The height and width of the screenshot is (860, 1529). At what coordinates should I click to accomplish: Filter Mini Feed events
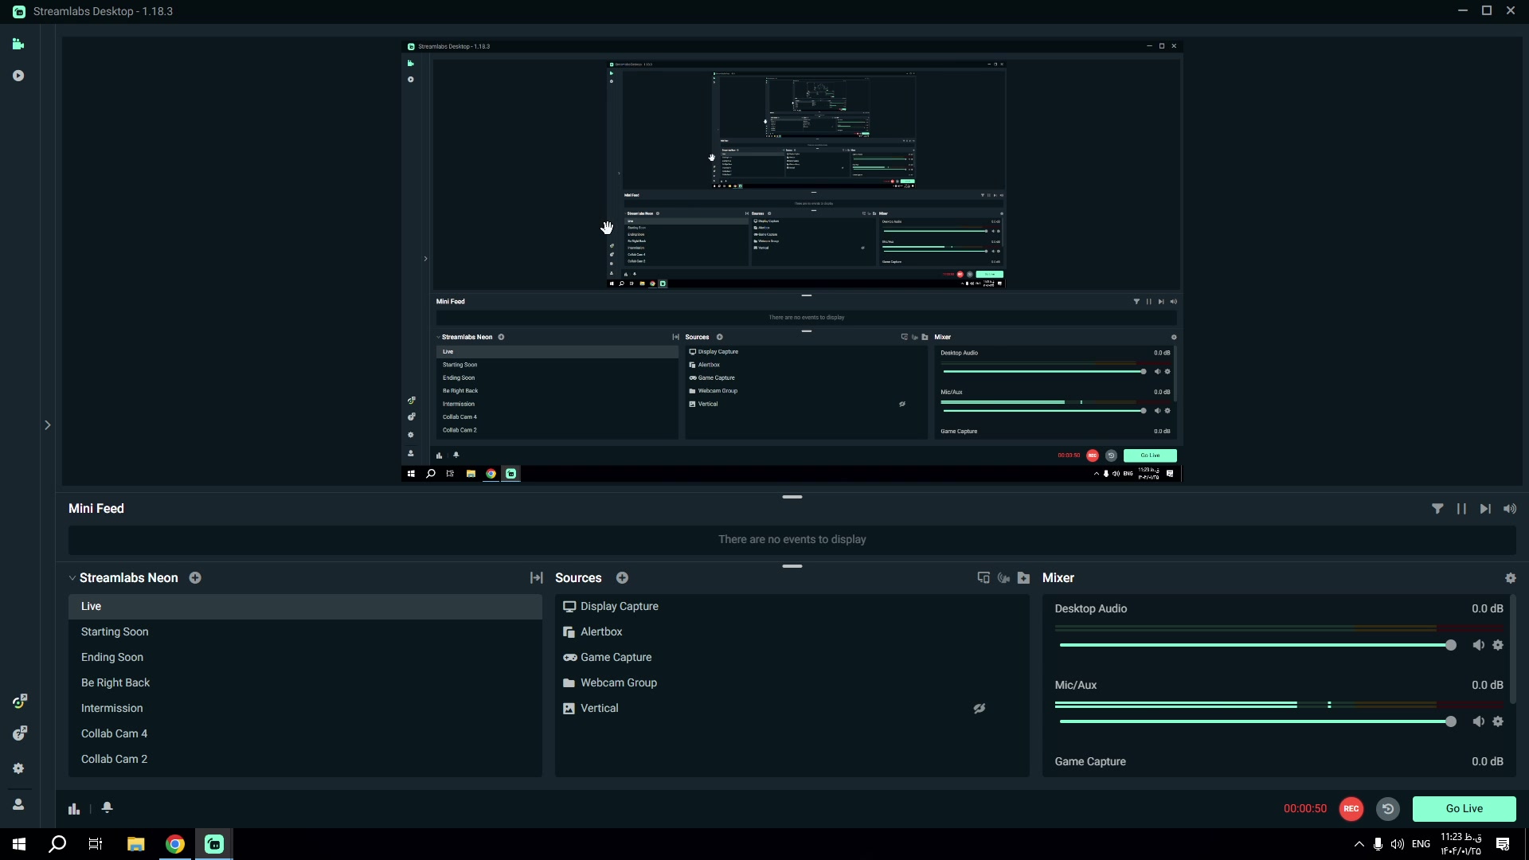[x=1437, y=509]
